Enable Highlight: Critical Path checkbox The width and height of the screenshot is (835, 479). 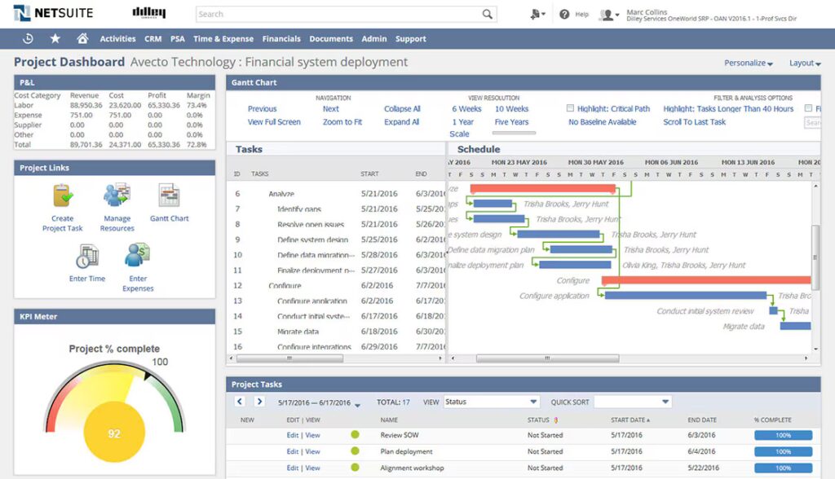pos(571,108)
